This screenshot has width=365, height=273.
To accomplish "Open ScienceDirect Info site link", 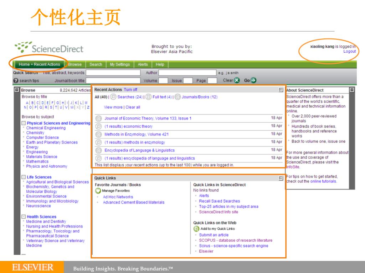I will (219, 212).
